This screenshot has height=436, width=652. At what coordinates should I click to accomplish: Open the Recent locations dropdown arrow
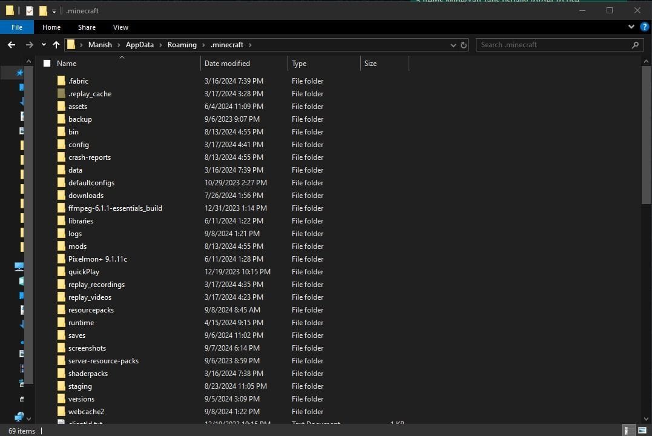tap(44, 45)
